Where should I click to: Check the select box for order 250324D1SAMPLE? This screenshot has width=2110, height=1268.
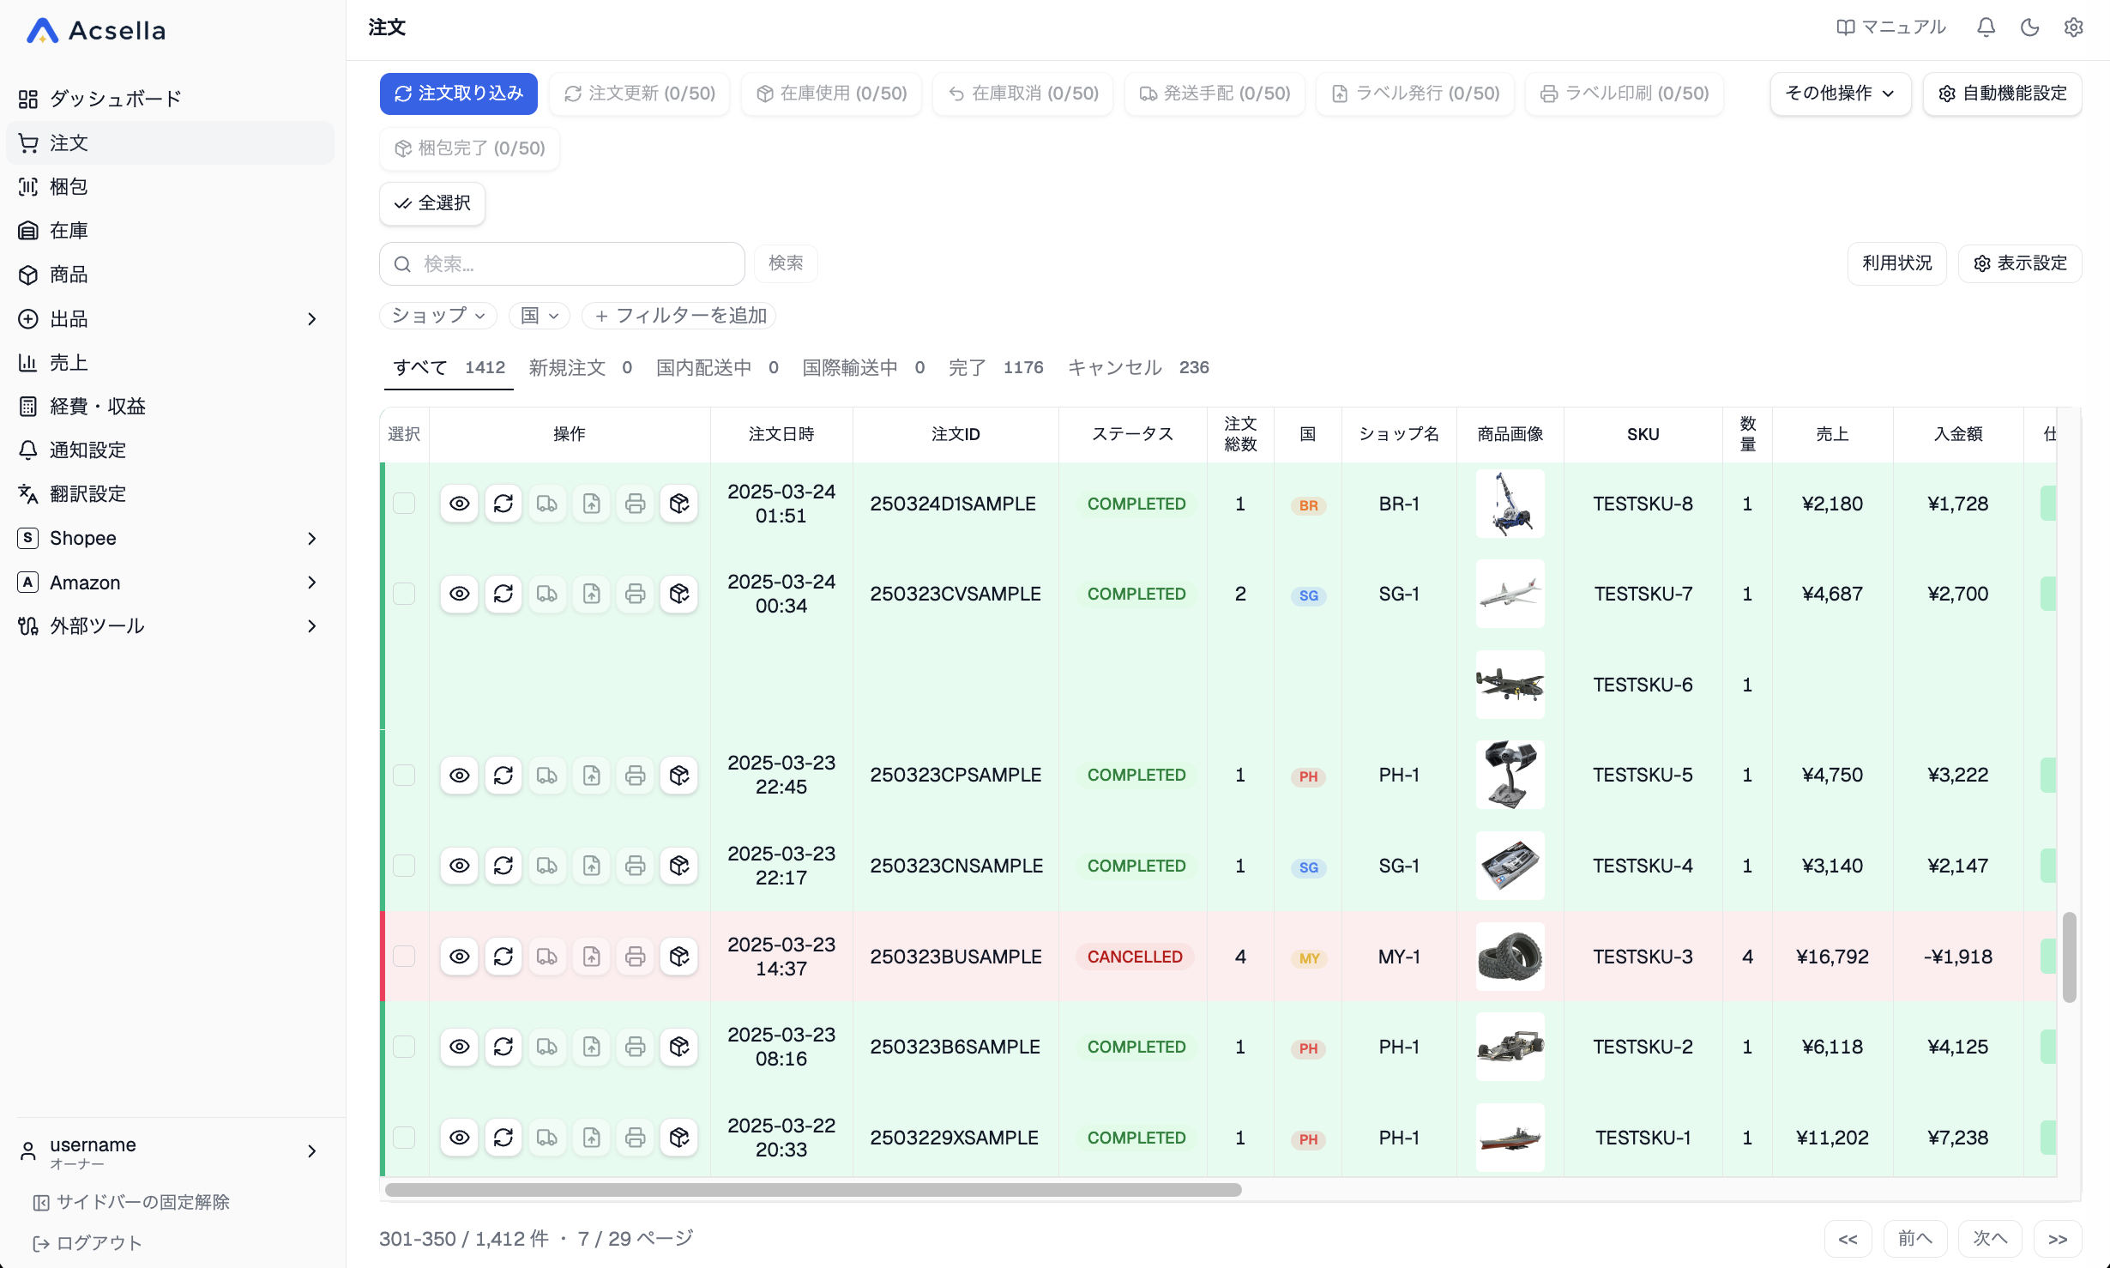point(404,504)
